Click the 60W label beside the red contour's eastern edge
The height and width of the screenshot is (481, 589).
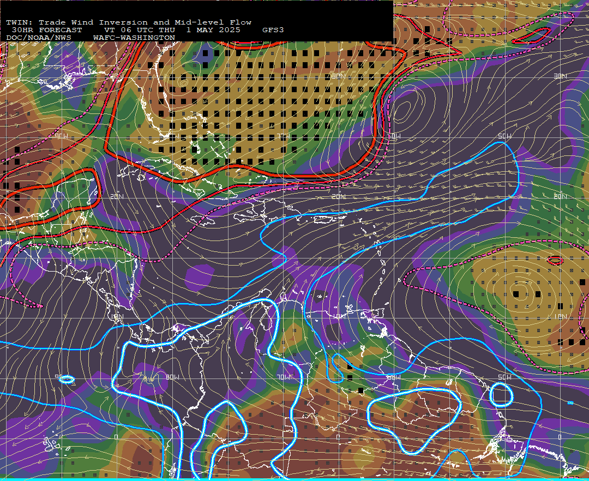(394, 136)
